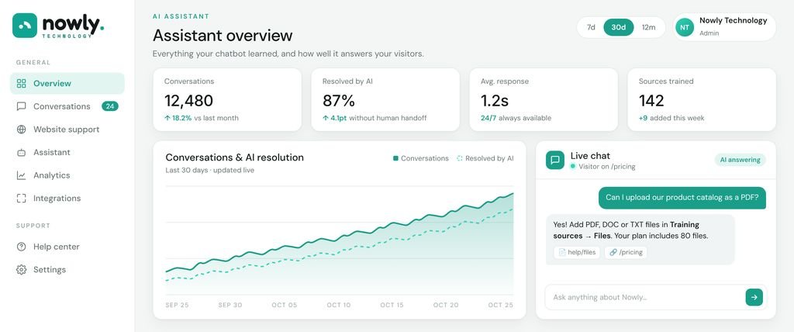Open the Assistant section
The height and width of the screenshot is (332, 794).
pos(67,152)
